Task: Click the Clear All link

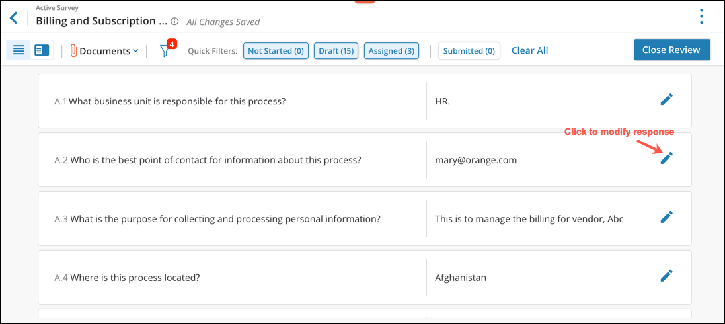Action: (x=529, y=50)
